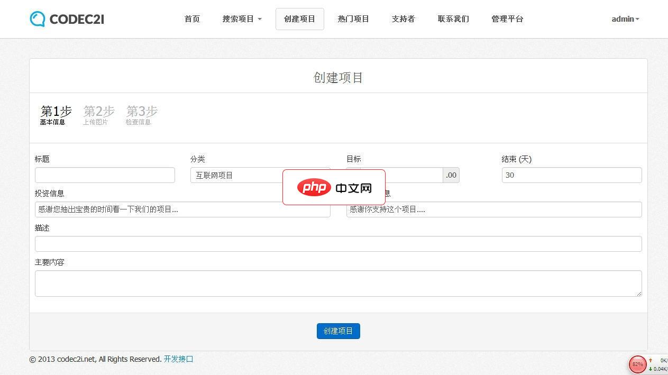Select the 结束(天) field showing 30
Screen dimensions: 668x375
point(571,175)
